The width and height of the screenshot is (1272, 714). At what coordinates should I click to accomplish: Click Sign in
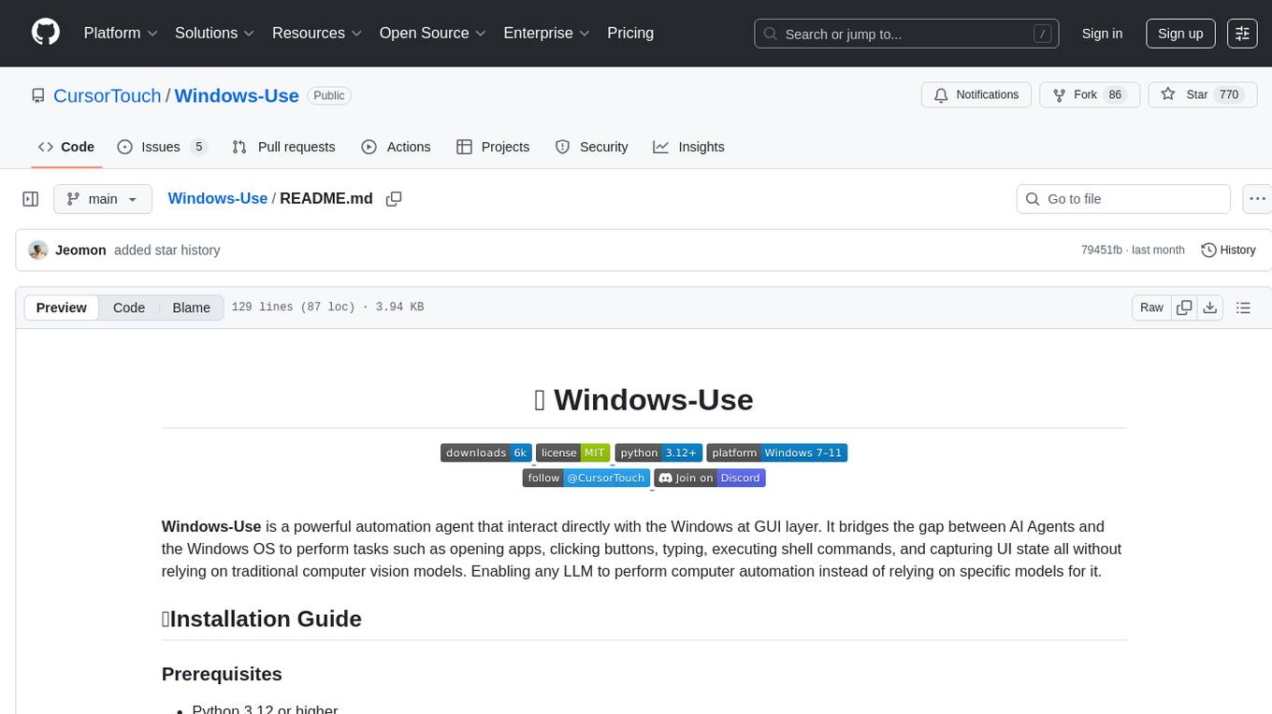pos(1102,33)
